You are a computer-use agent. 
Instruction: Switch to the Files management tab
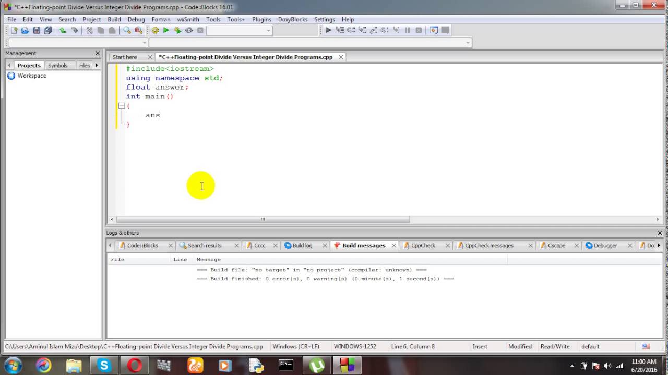pyautogui.click(x=84, y=65)
